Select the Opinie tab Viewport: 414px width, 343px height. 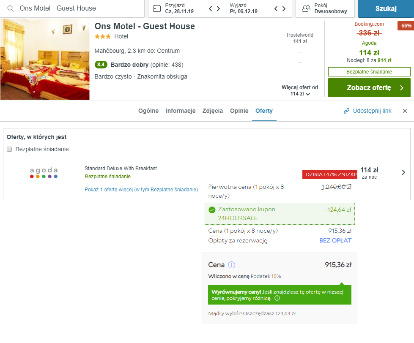(x=239, y=111)
